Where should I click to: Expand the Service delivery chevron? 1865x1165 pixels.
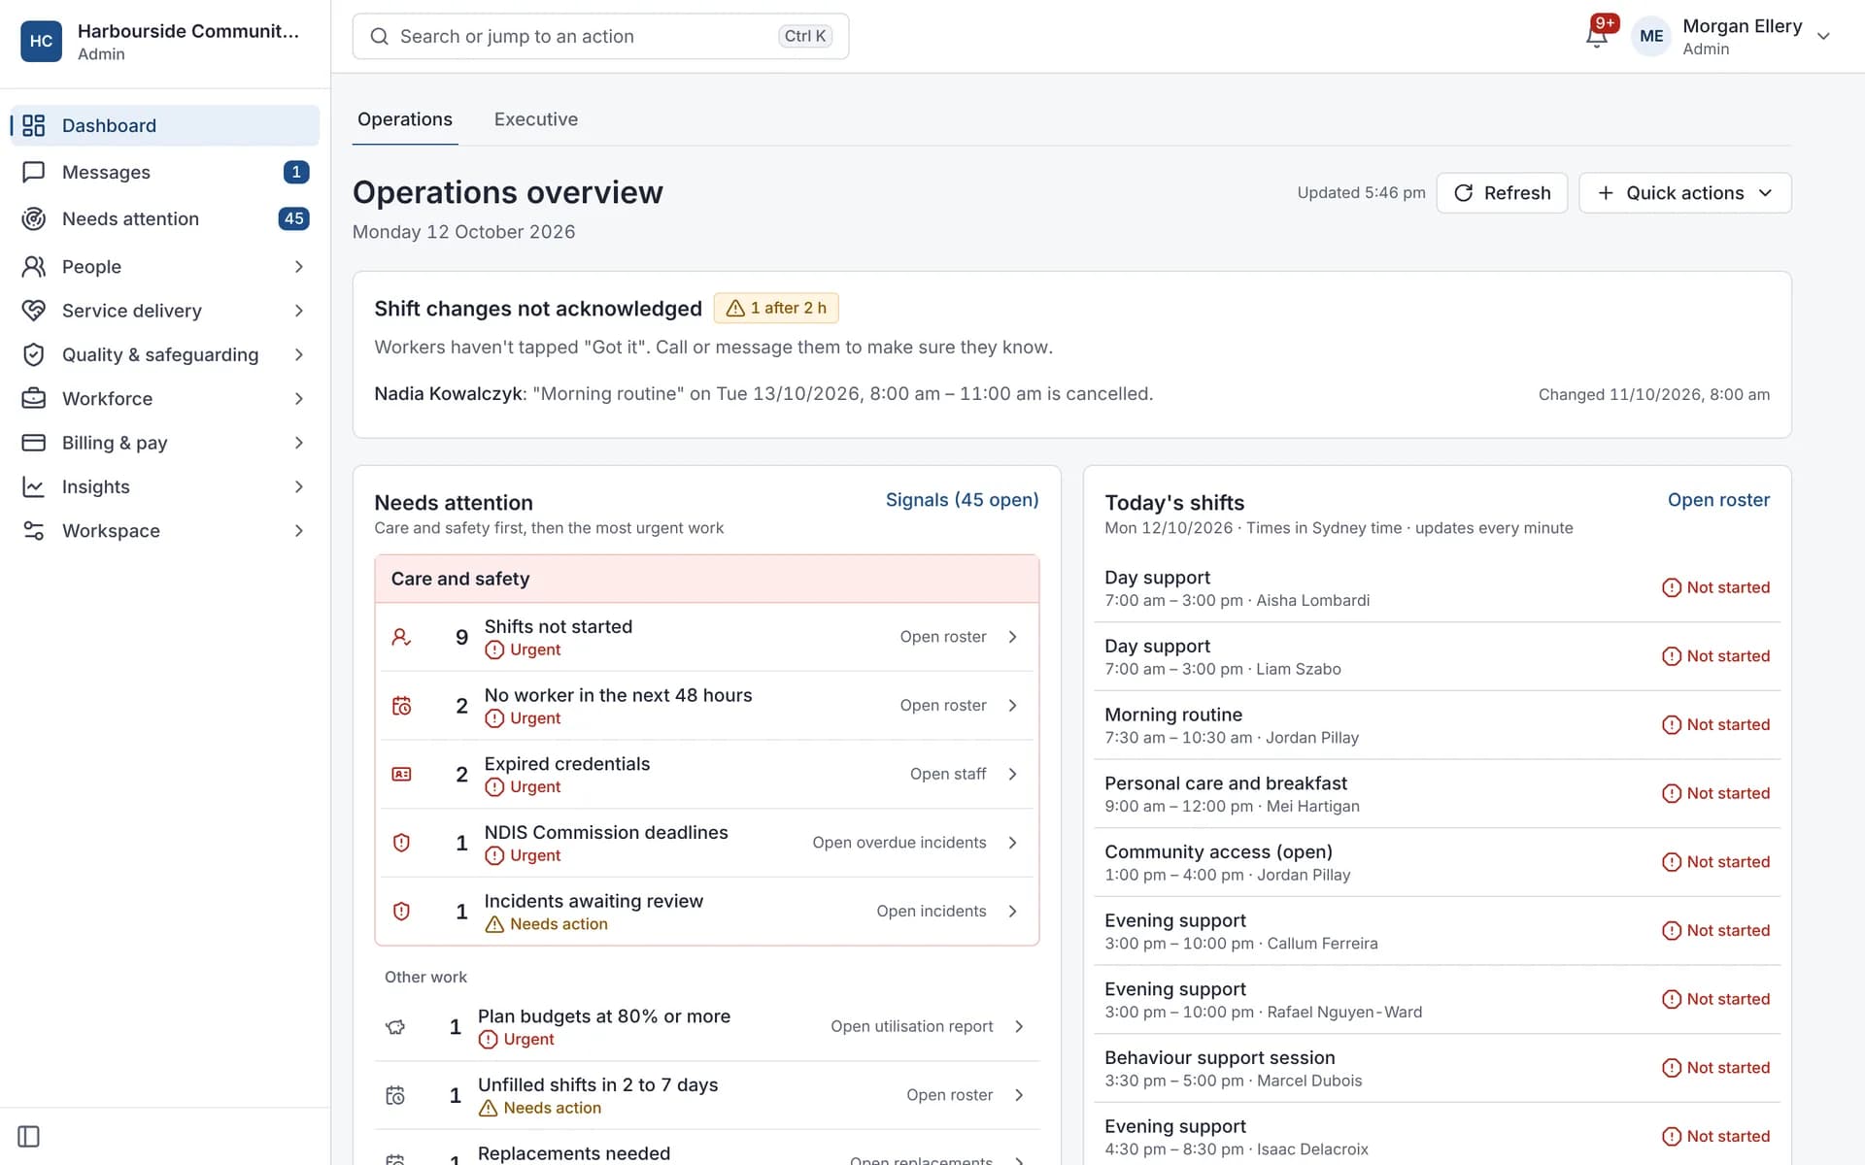click(x=298, y=311)
